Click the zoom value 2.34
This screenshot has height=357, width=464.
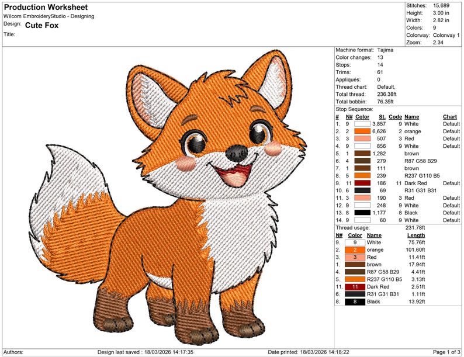coord(438,43)
